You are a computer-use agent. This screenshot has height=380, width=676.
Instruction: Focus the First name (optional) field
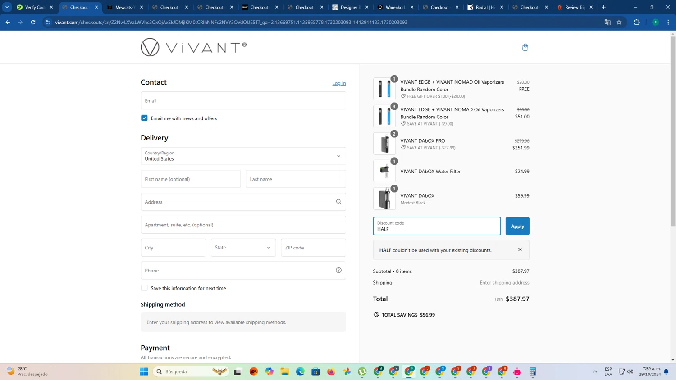[x=191, y=179]
